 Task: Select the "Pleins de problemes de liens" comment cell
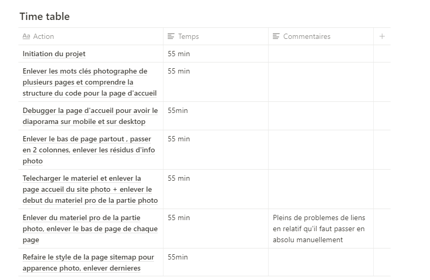click(320, 229)
